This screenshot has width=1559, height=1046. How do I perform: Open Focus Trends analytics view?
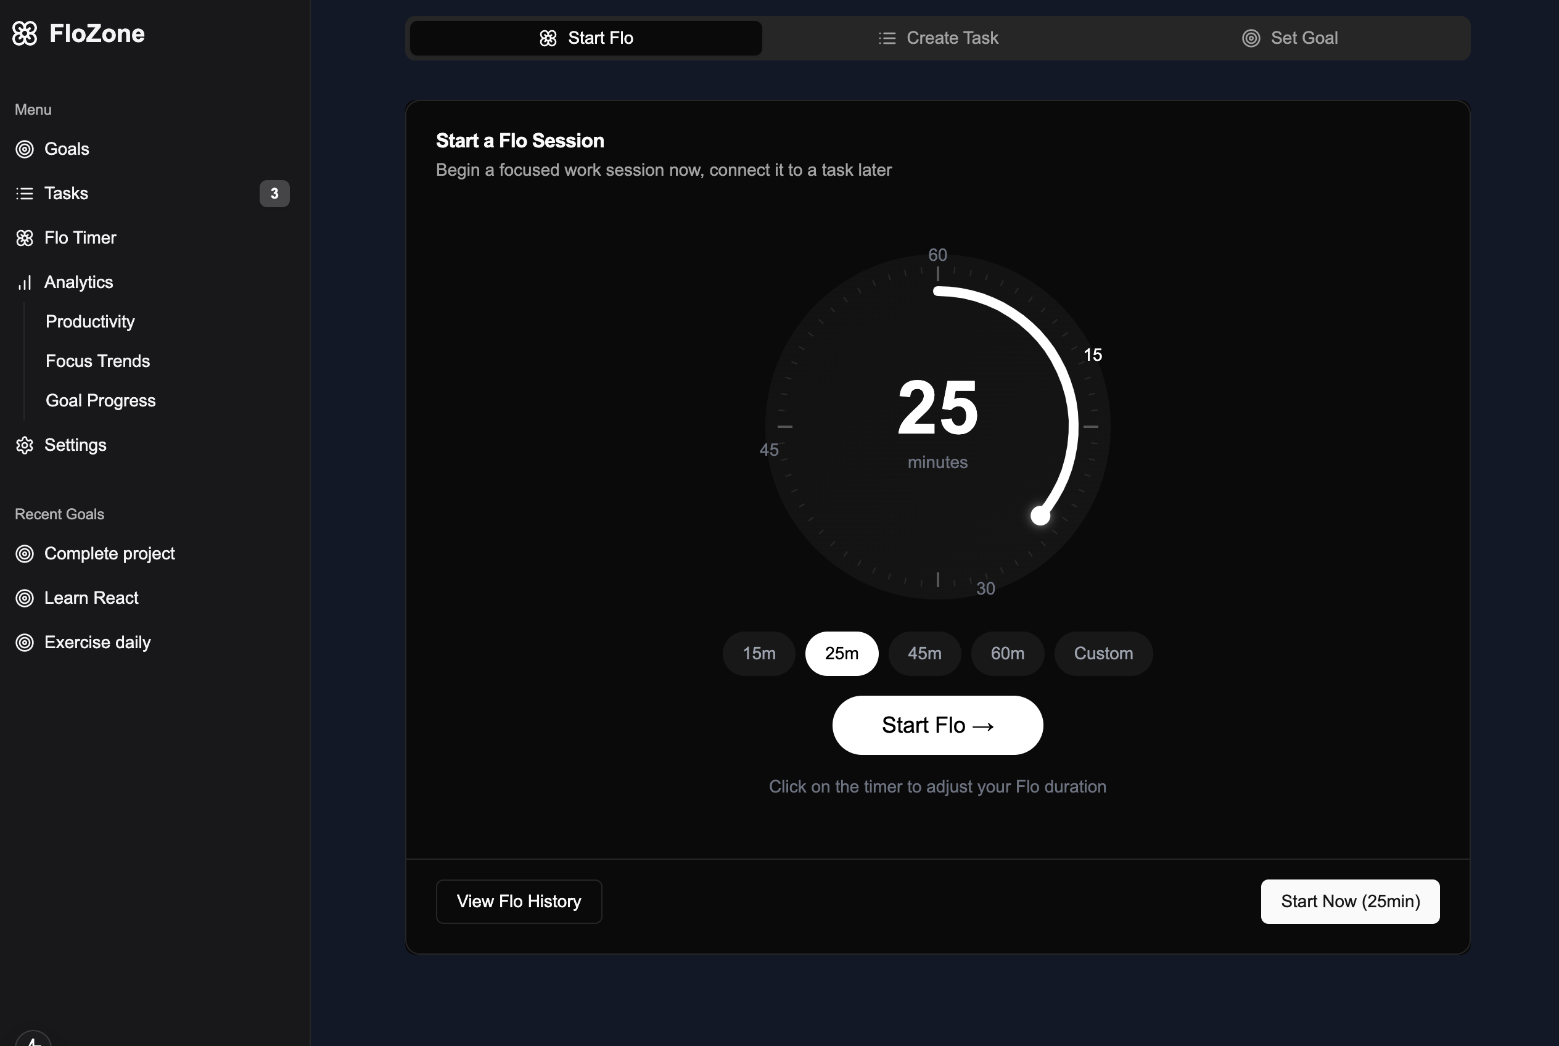[x=97, y=361]
